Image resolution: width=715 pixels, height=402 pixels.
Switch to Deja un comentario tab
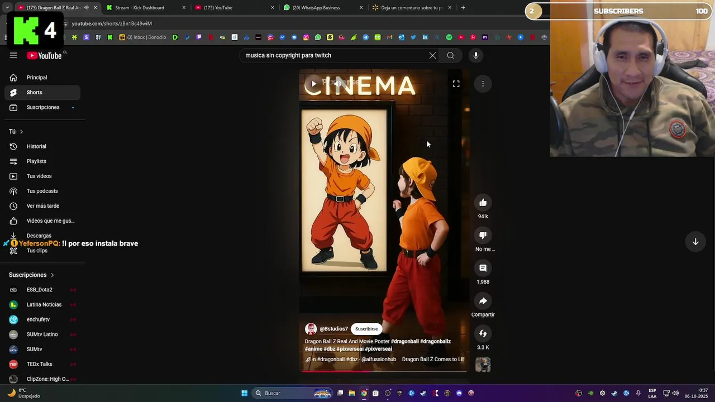tap(412, 8)
